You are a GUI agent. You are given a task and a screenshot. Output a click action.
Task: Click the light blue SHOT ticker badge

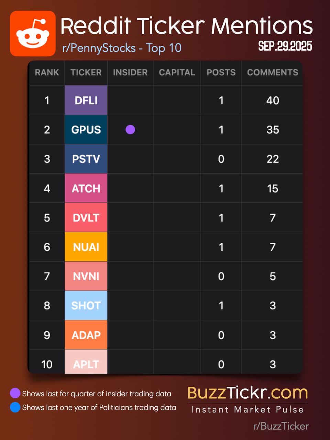(86, 305)
